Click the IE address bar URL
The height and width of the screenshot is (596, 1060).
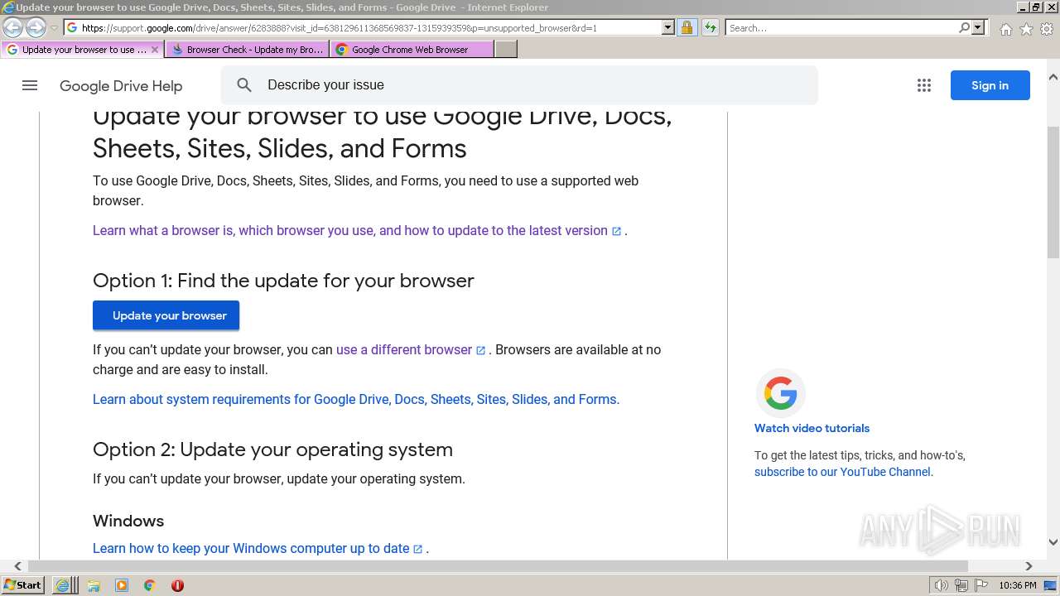(x=363, y=27)
